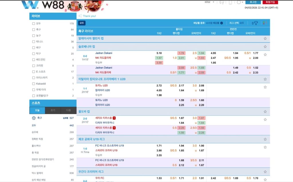The width and height of the screenshot is (293, 182).
Task: Collapse the 슬로베니아 컵 league header
Action: [173, 47]
